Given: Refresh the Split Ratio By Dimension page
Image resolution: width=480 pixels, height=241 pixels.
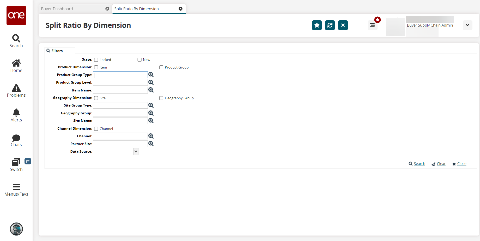Looking at the screenshot, I should [330, 25].
